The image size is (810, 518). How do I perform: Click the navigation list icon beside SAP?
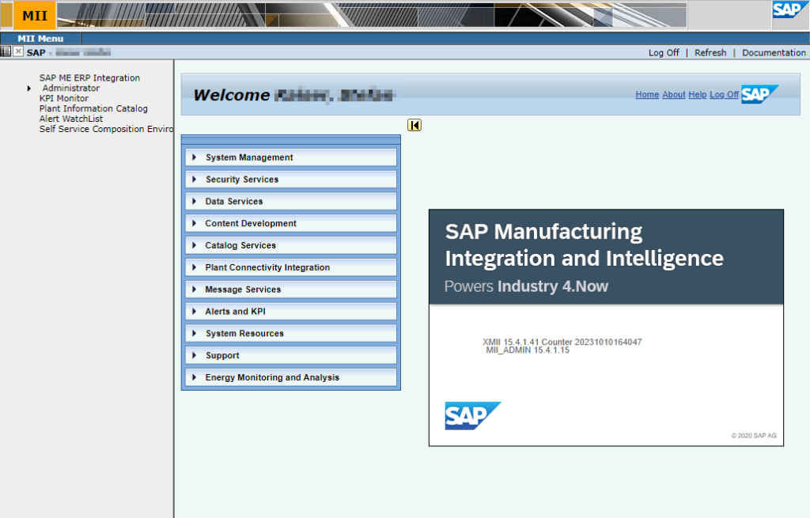[x=6, y=52]
